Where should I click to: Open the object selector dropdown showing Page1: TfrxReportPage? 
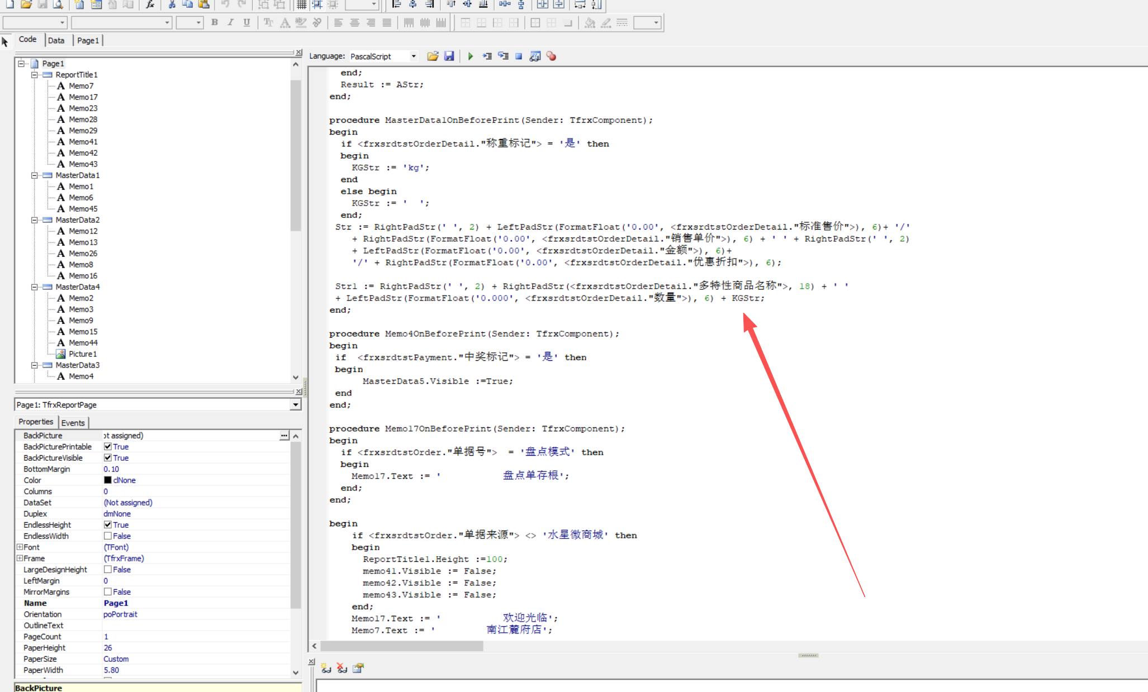(296, 405)
